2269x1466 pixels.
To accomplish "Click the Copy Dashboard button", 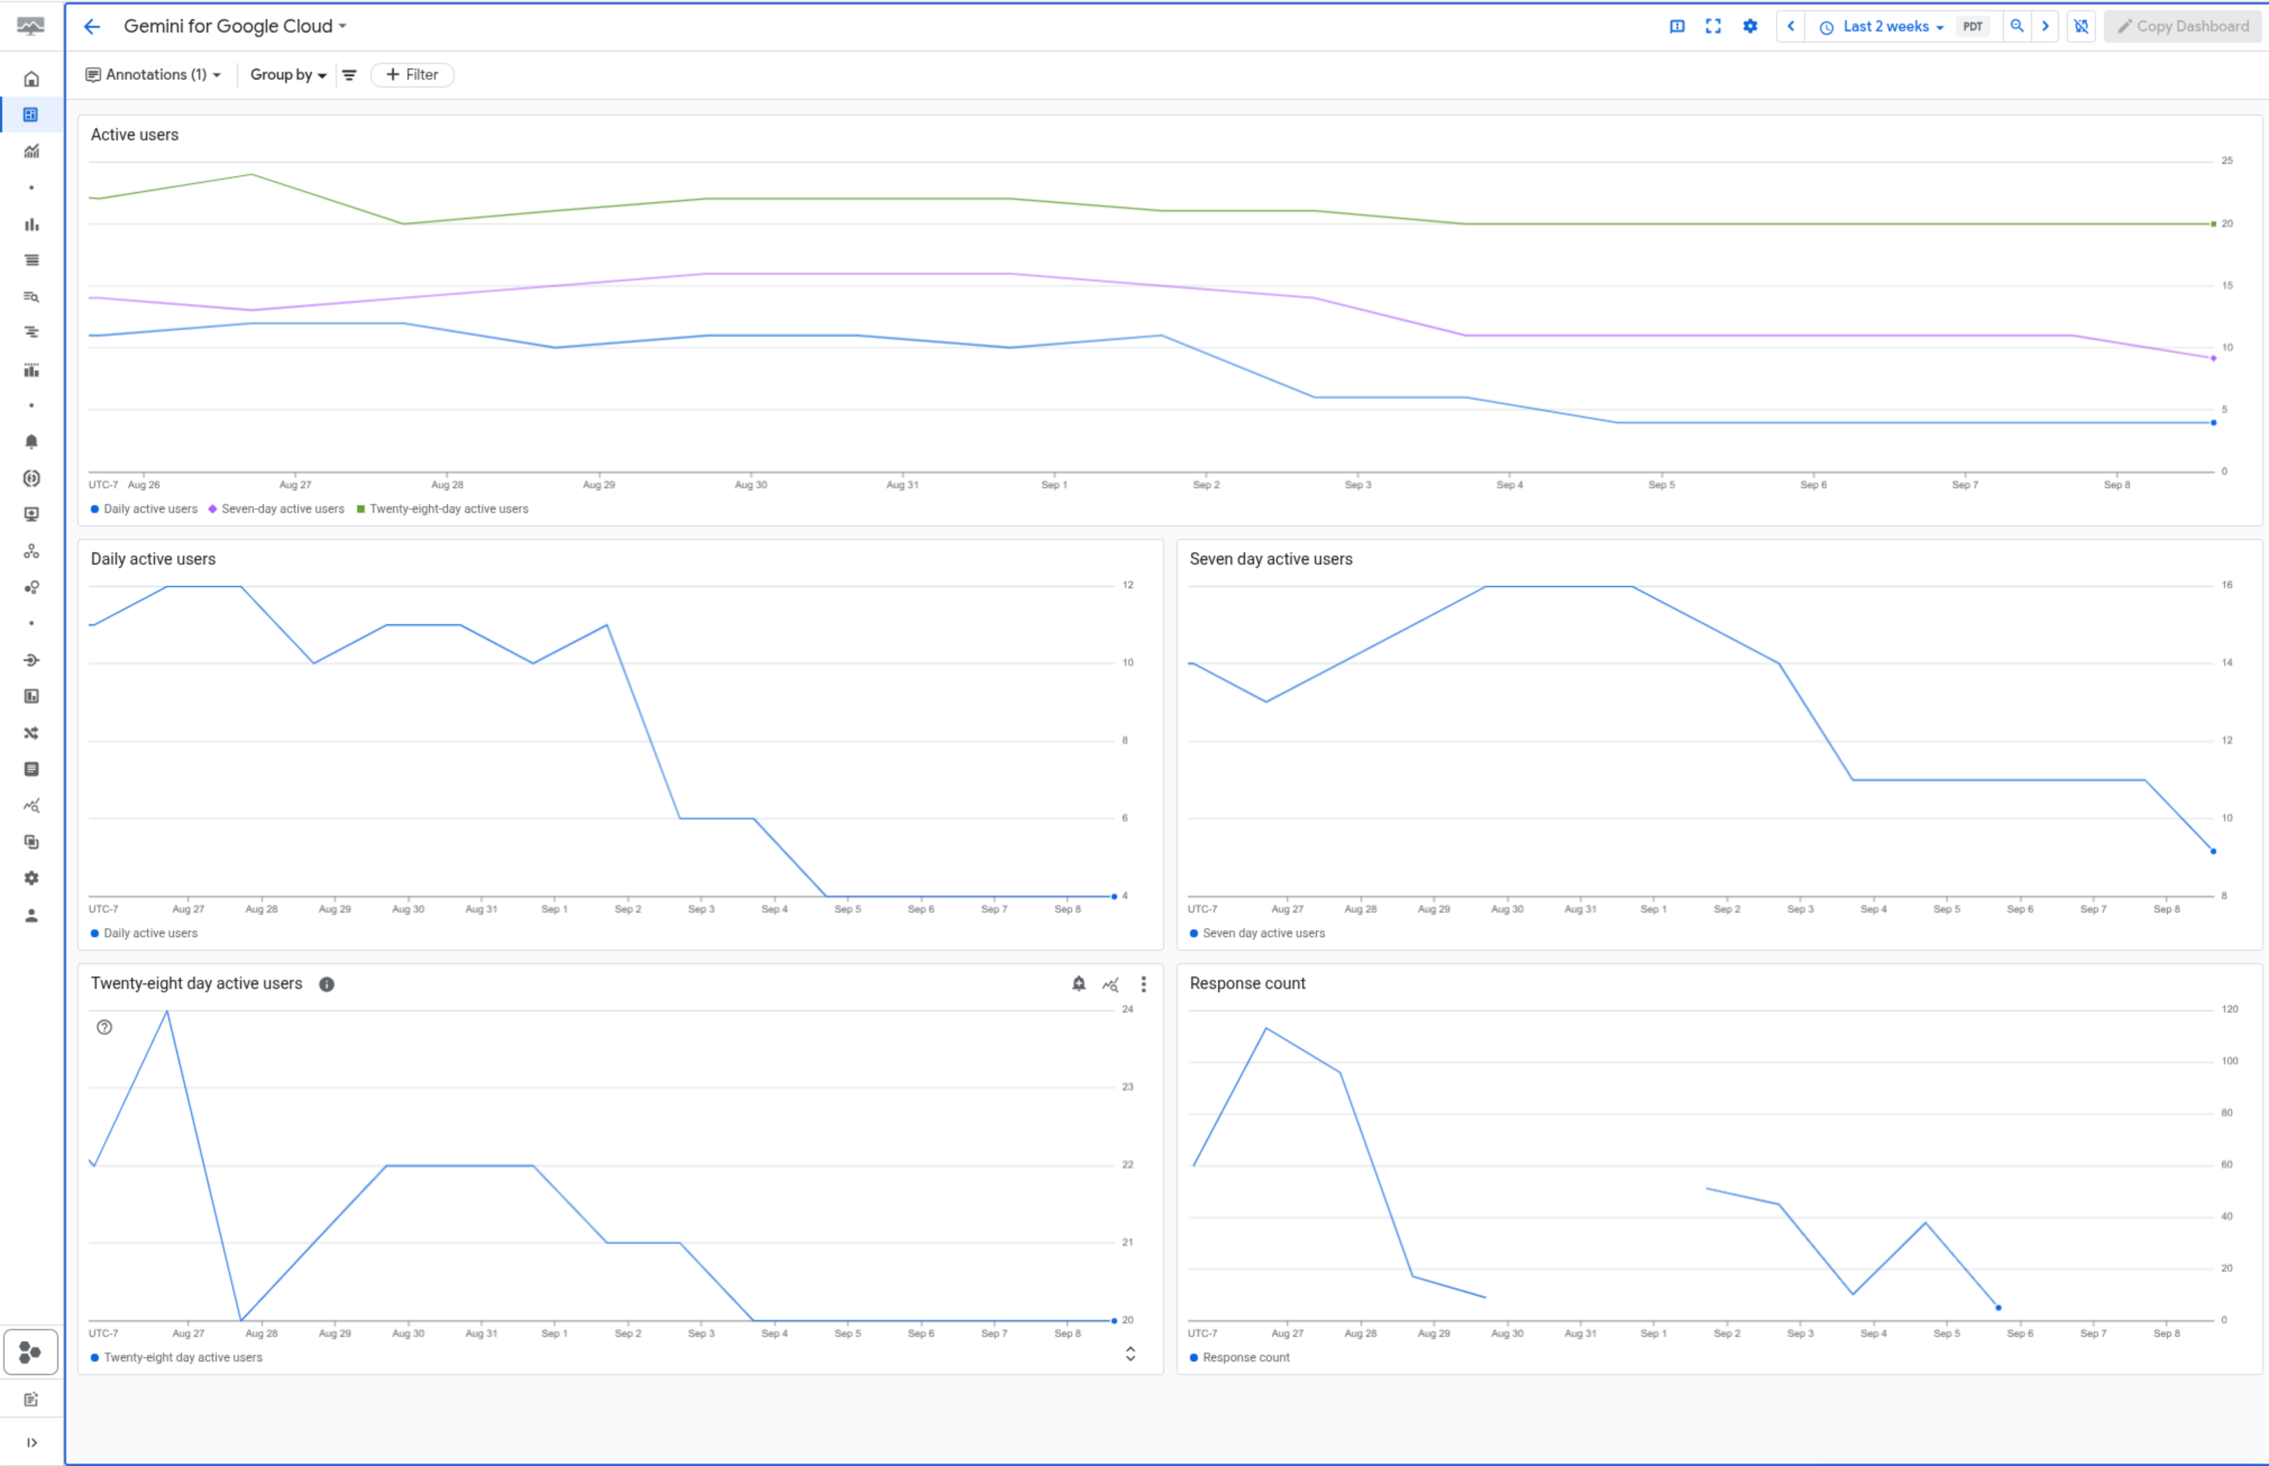I will pos(2183,26).
